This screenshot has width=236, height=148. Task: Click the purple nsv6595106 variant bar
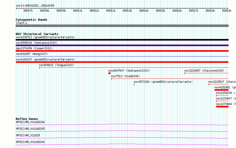[x=122, y=45]
